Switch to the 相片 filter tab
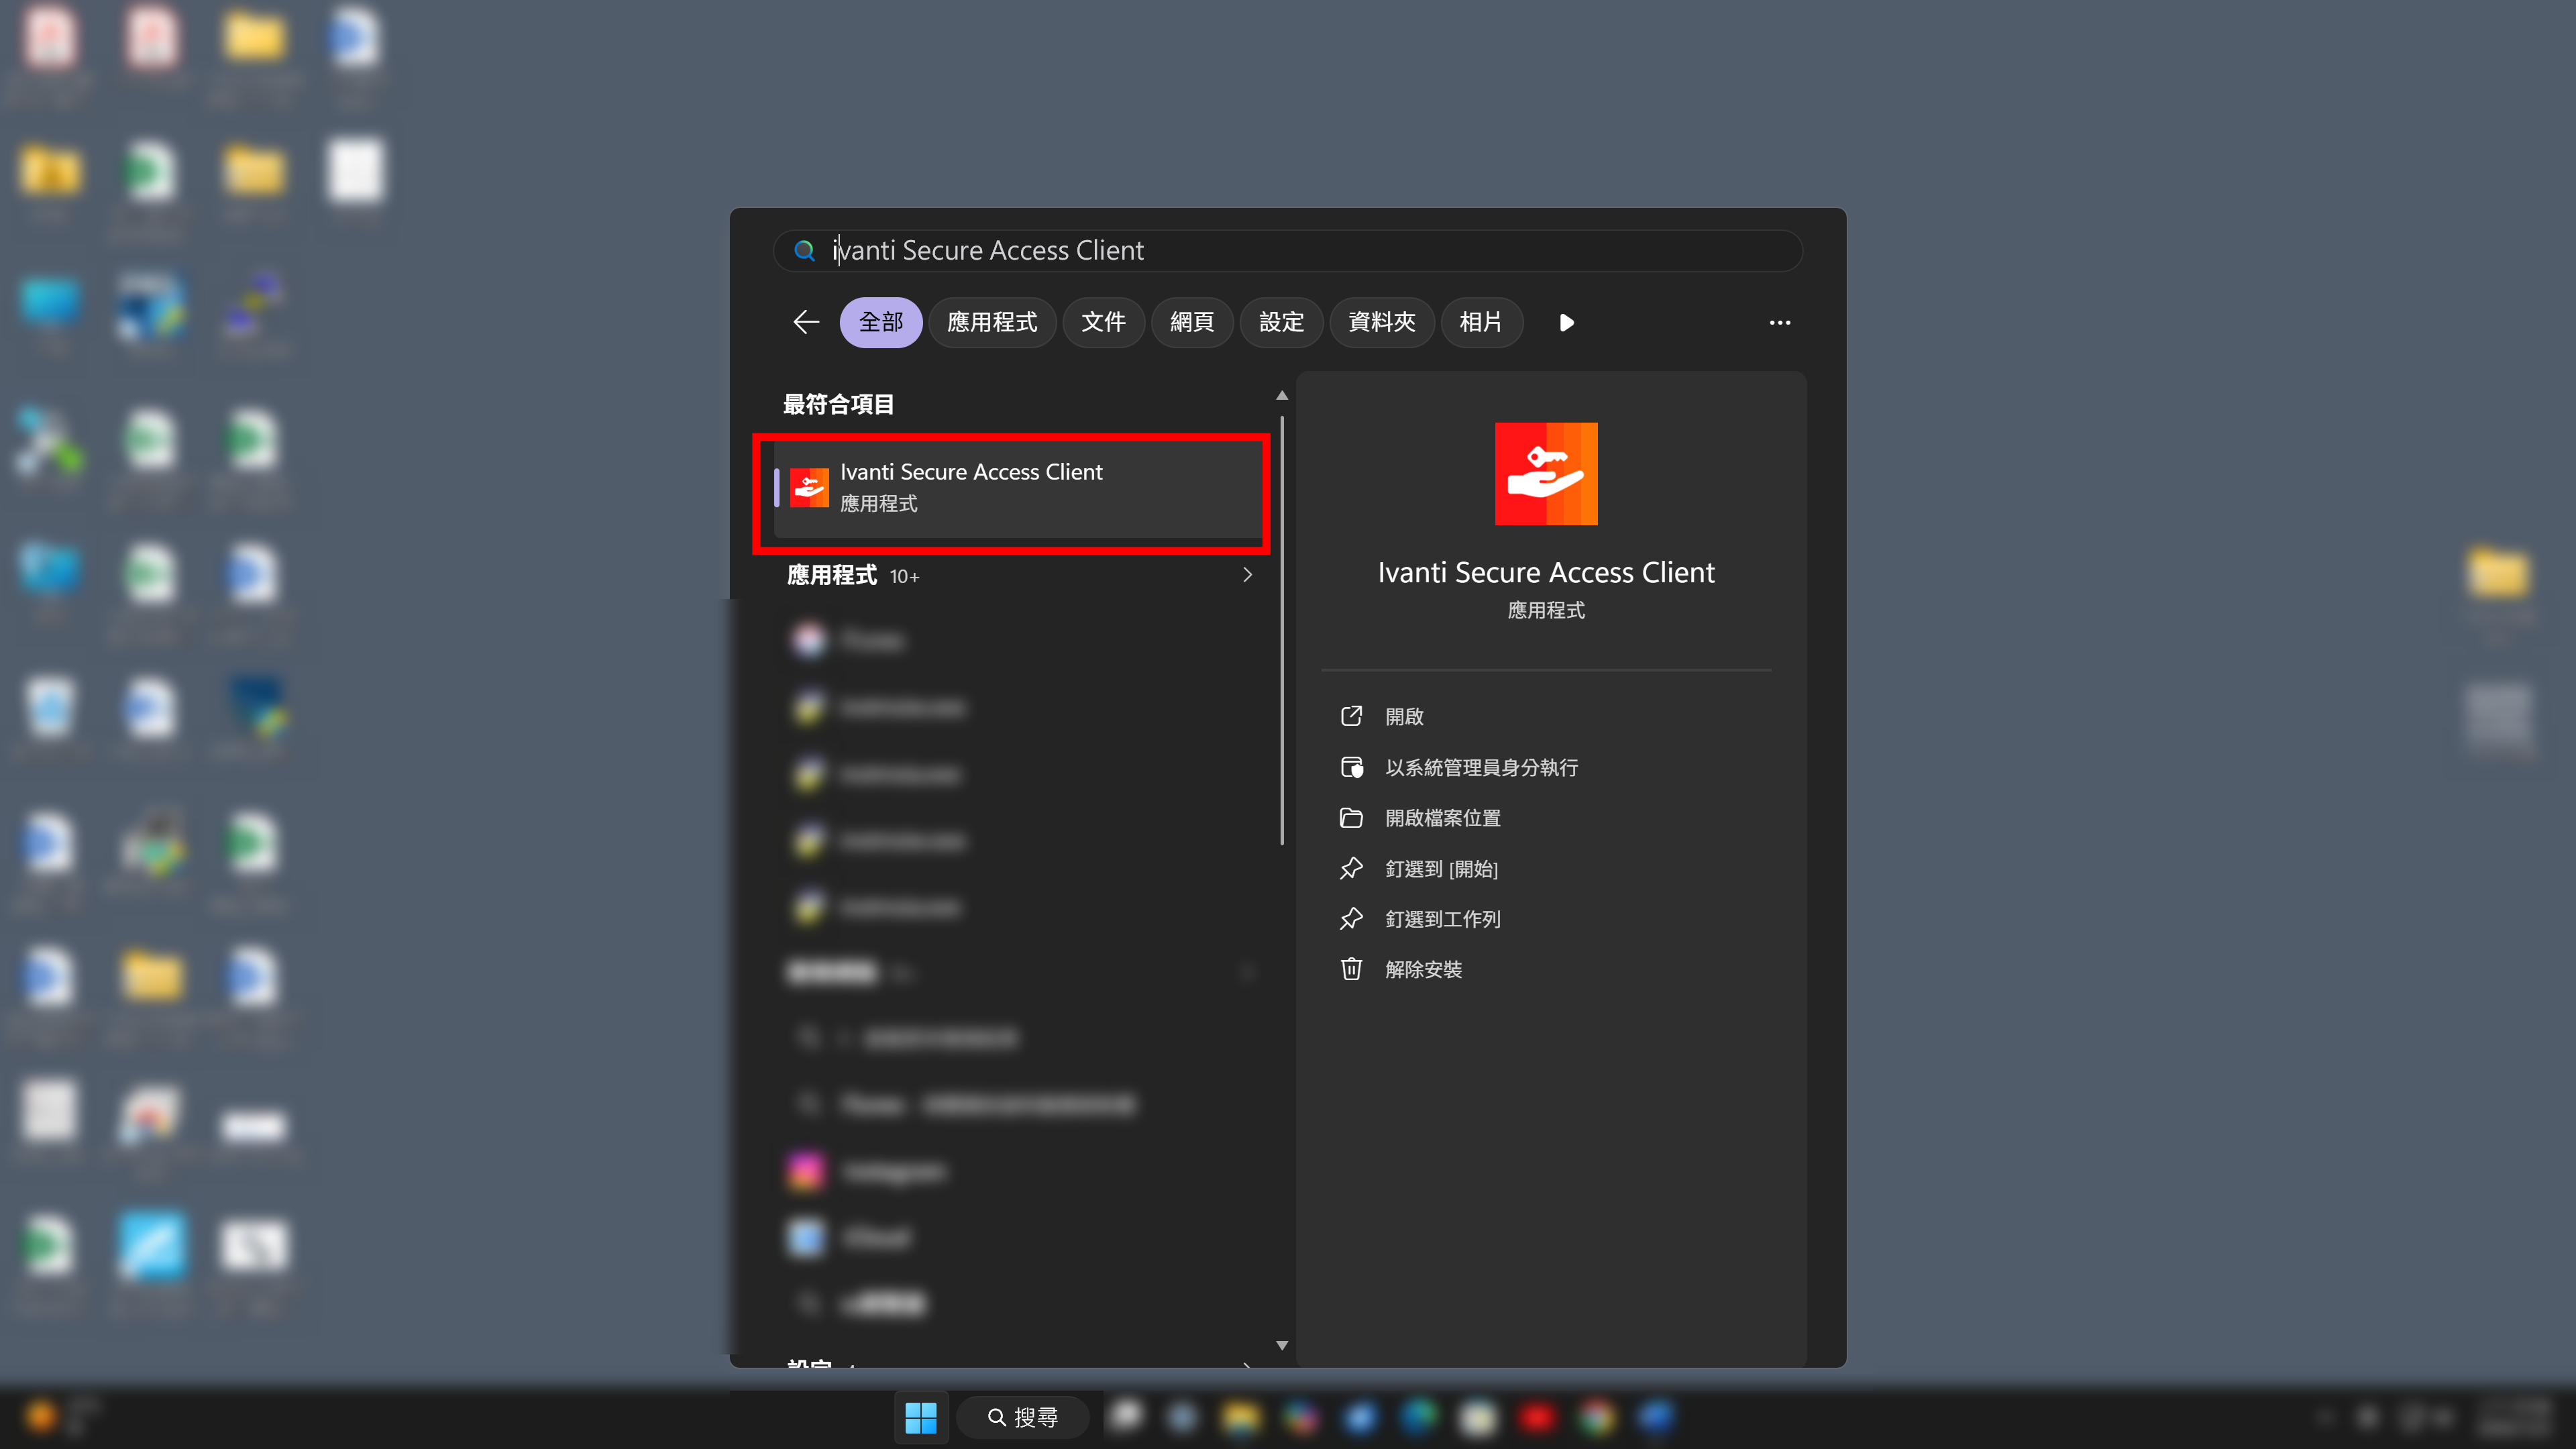 click(1481, 322)
